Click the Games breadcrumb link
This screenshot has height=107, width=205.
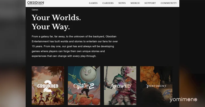point(35,10)
